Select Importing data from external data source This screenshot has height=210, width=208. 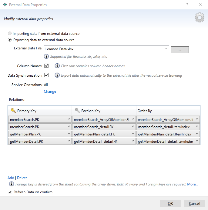[x=10, y=34]
